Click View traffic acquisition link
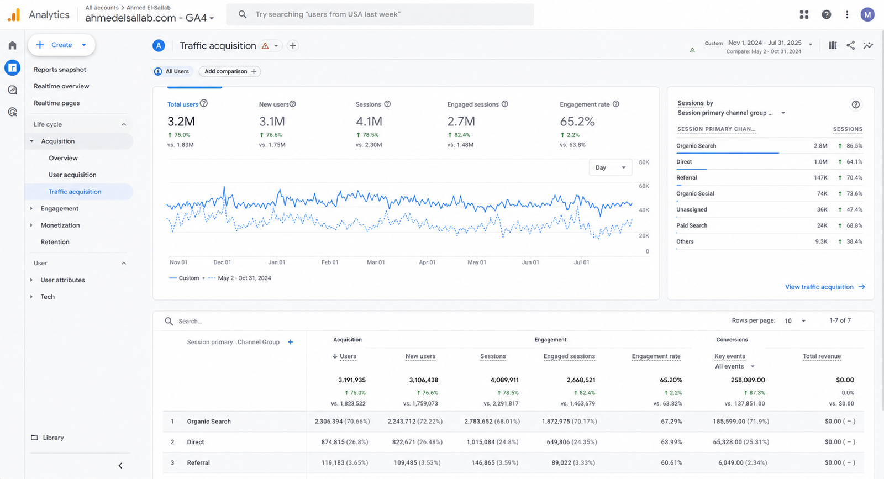 (x=825, y=287)
